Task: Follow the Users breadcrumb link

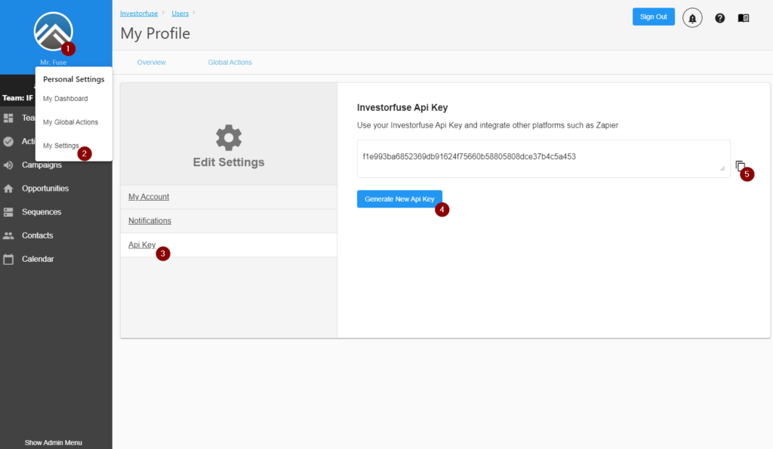Action: click(x=180, y=14)
